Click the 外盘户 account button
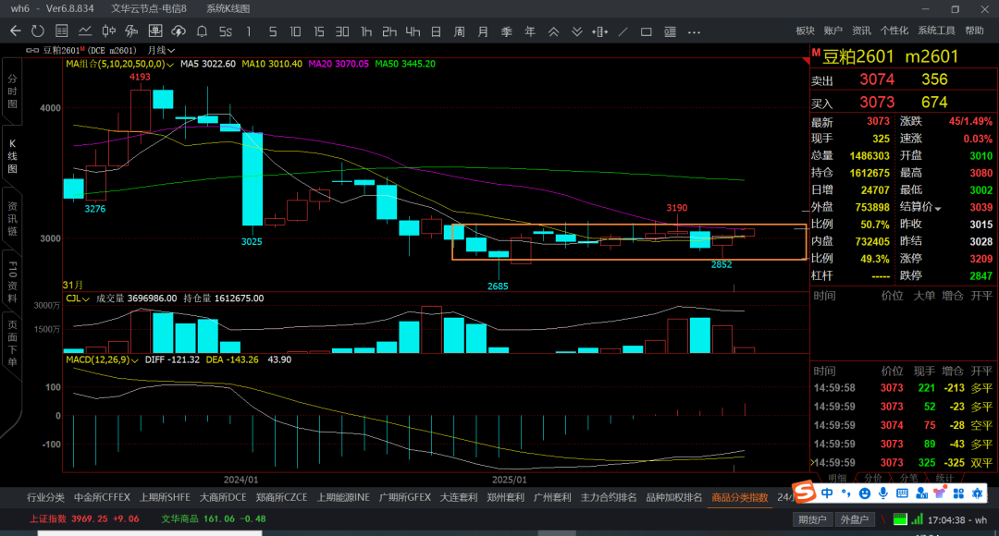This screenshot has width=999, height=536. [855, 519]
